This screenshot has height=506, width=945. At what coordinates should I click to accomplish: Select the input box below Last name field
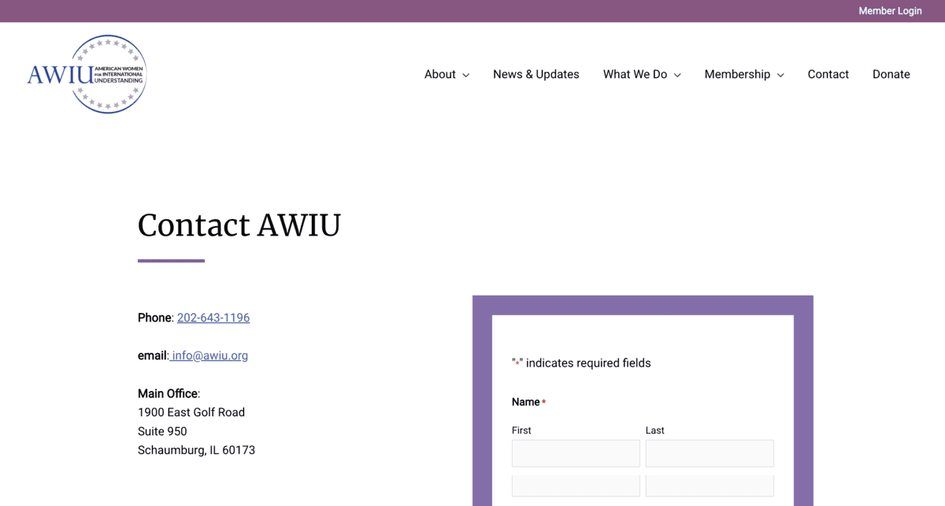710,486
